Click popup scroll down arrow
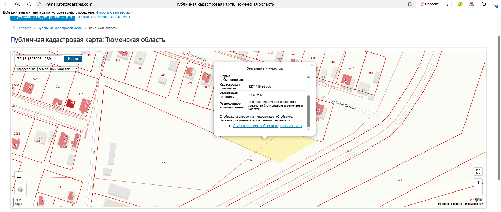Image resolution: width=501 pixels, height=212 pixels. (x=308, y=129)
